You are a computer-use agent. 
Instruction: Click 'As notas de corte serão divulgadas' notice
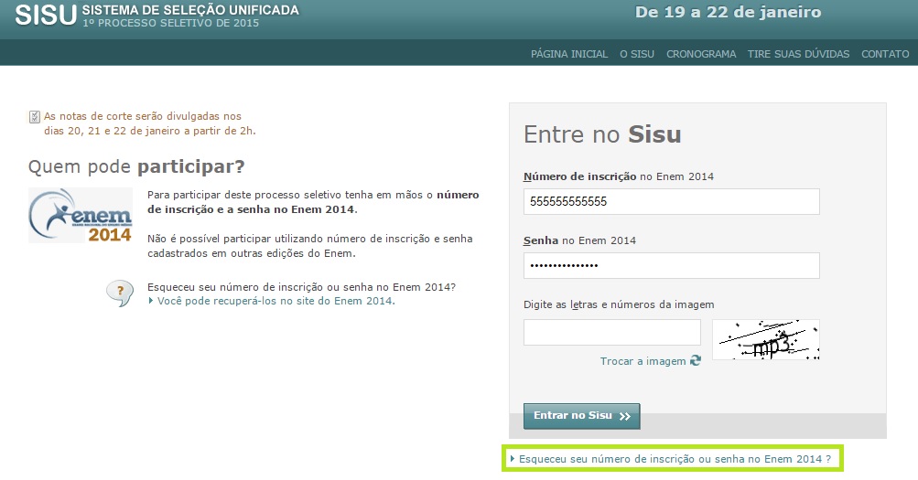click(150, 123)
